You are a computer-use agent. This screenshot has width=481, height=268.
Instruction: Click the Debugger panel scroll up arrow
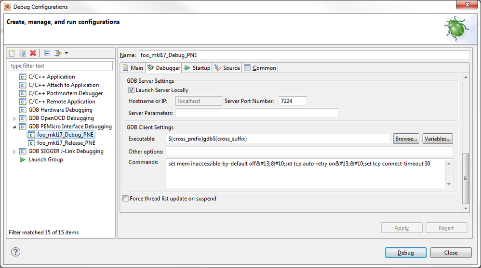click(466, 77)
